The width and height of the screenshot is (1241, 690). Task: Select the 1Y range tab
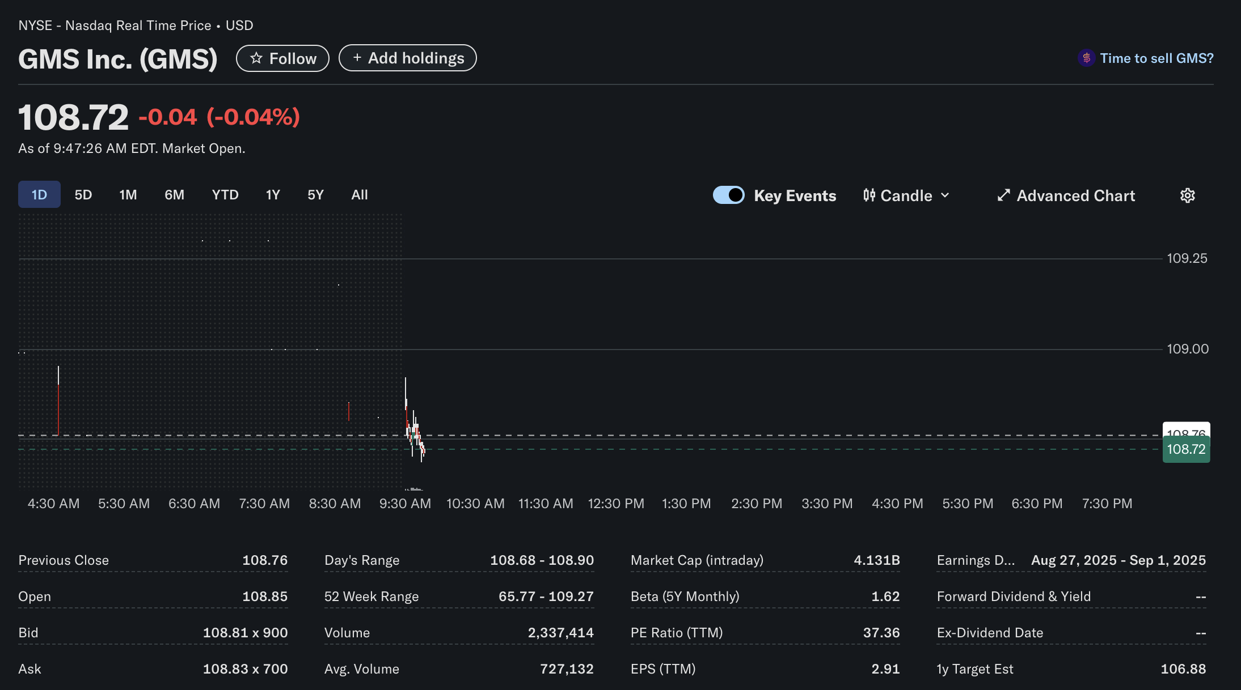coord(273,195)
